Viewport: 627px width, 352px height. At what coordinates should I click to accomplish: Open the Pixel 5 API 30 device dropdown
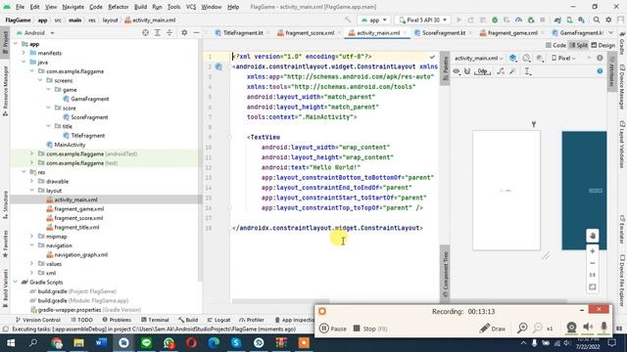tap(423, 20)
